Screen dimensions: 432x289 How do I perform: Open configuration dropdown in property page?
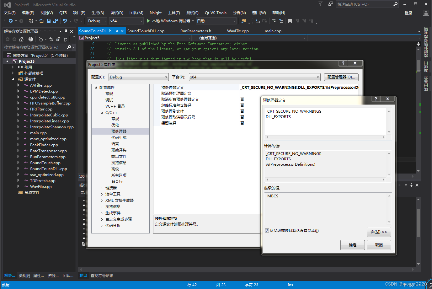[x=139, y=77]
